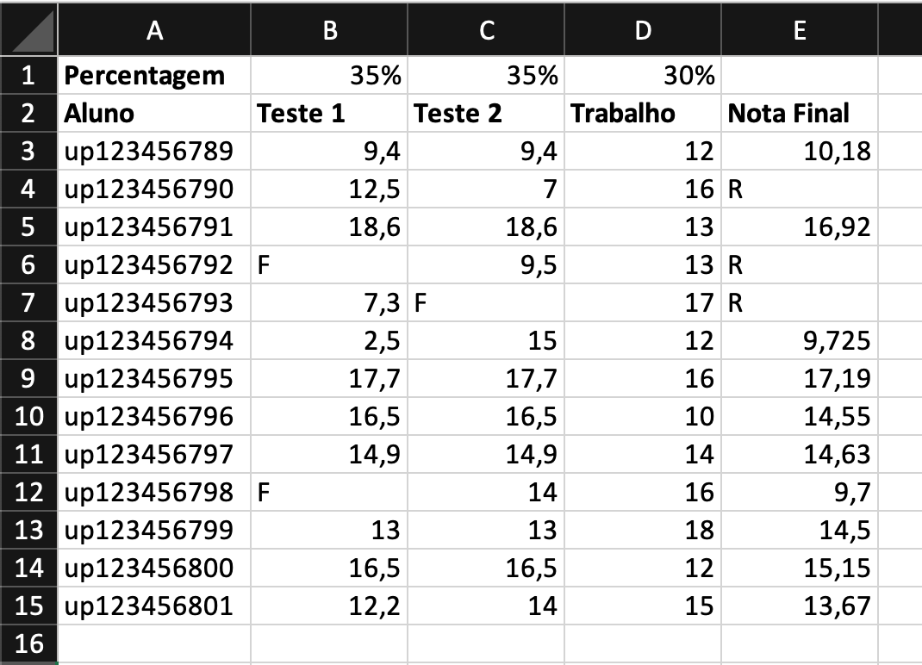Click the Percentagem cell
Image resolution: width=922 pixels, height=665 pixels.
[155, 76]
